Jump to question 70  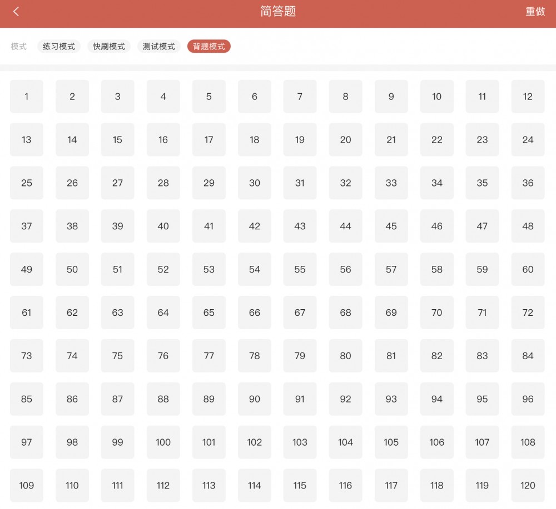(x=437, y=312)
